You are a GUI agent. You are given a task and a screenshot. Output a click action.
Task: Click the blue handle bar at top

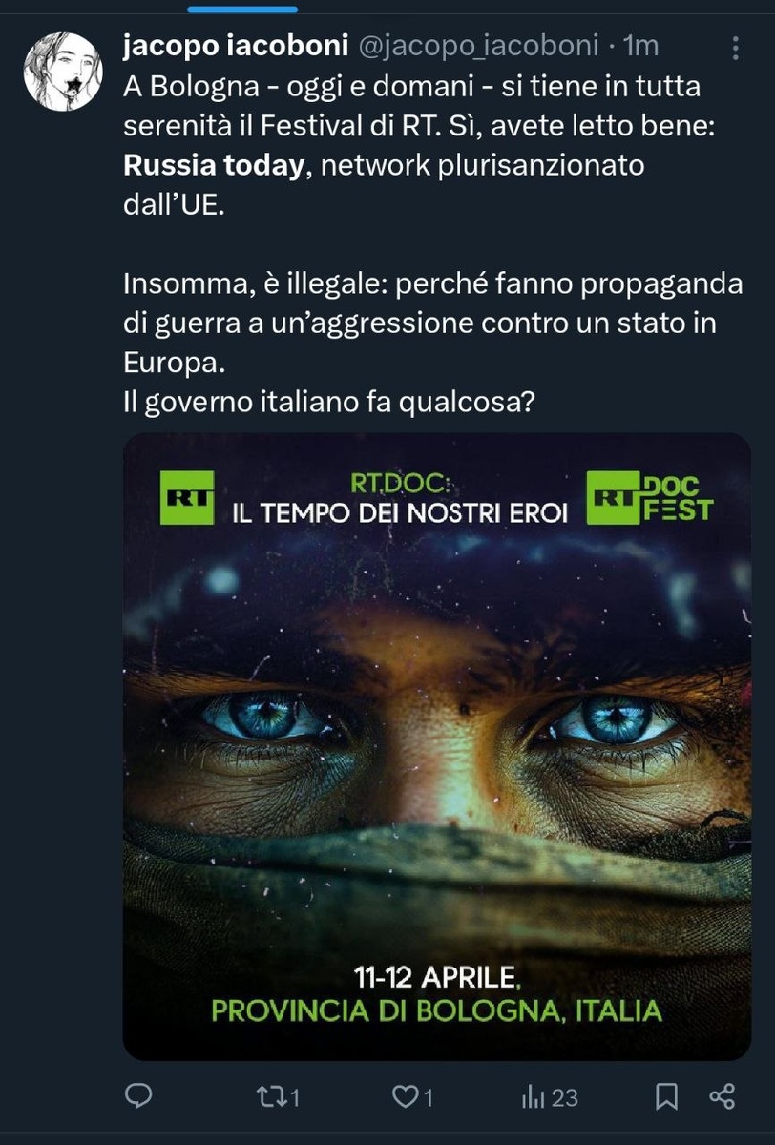[242, 8]
